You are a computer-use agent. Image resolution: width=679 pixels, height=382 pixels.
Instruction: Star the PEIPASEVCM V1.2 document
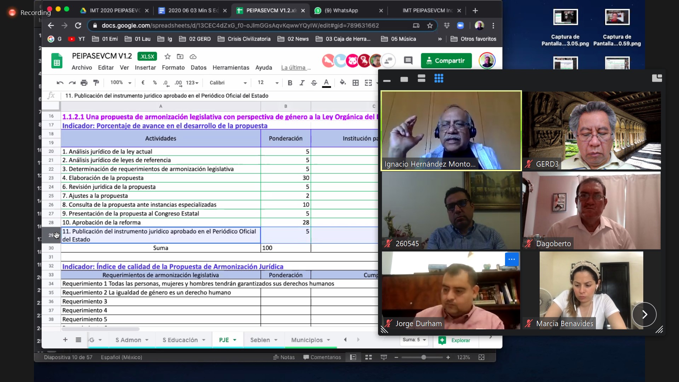168,57
